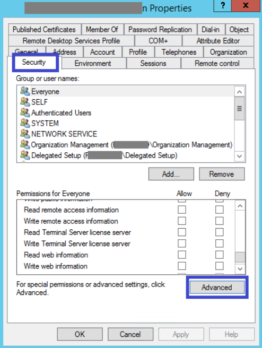Screen dimensions: 262x348
Task: Allow Read web information permission
Action: tap(182, 255)
